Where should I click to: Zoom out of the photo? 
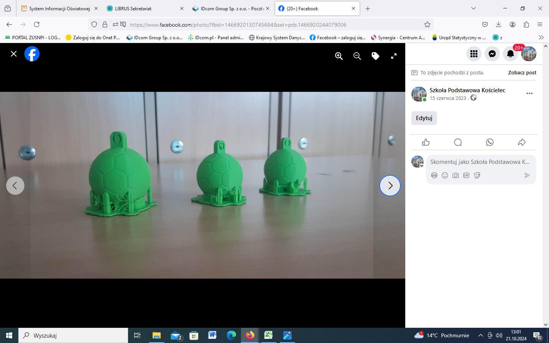click(x=357, y=56)
